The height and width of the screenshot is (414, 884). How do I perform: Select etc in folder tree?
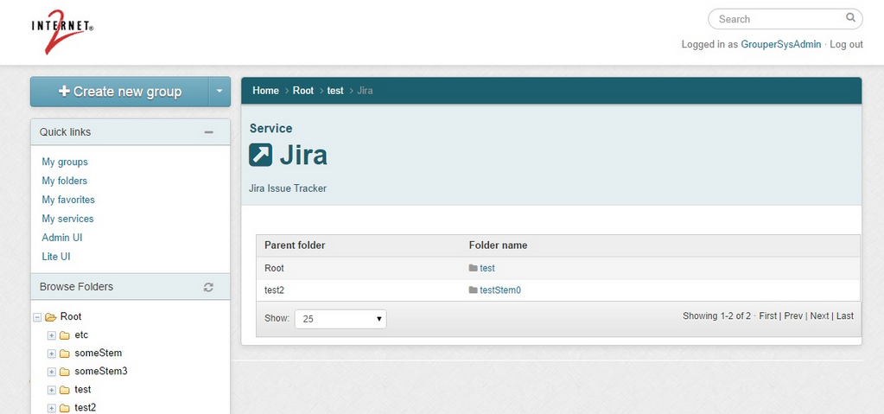click(x=81, y=335)
